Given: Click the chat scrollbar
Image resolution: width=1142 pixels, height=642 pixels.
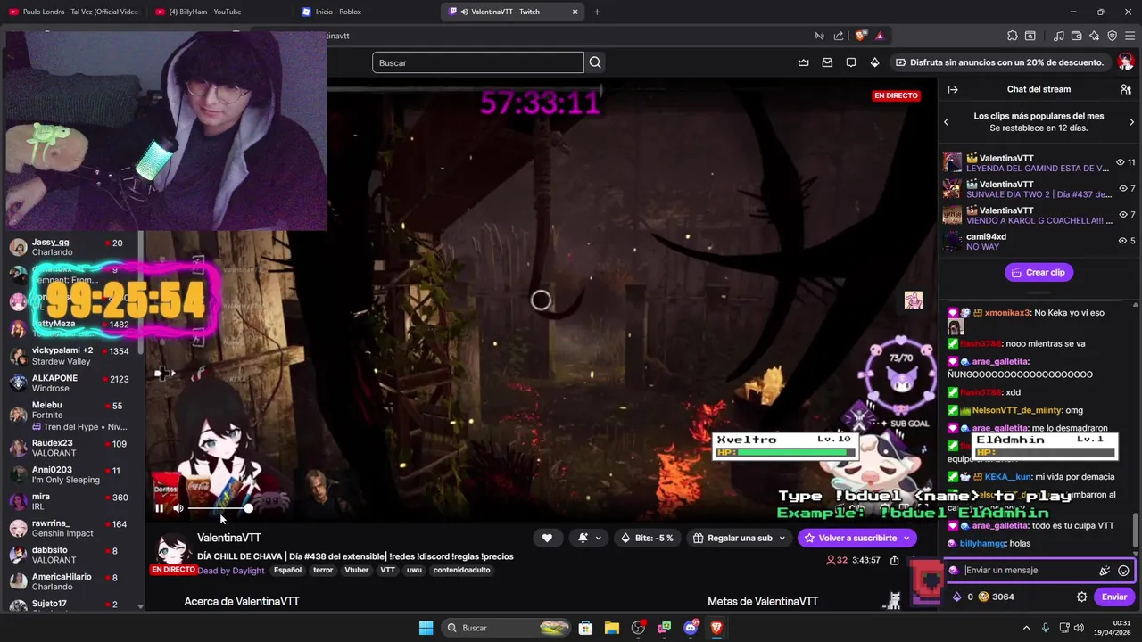Looking at the screenshot, I should [x=1136, y=531].
